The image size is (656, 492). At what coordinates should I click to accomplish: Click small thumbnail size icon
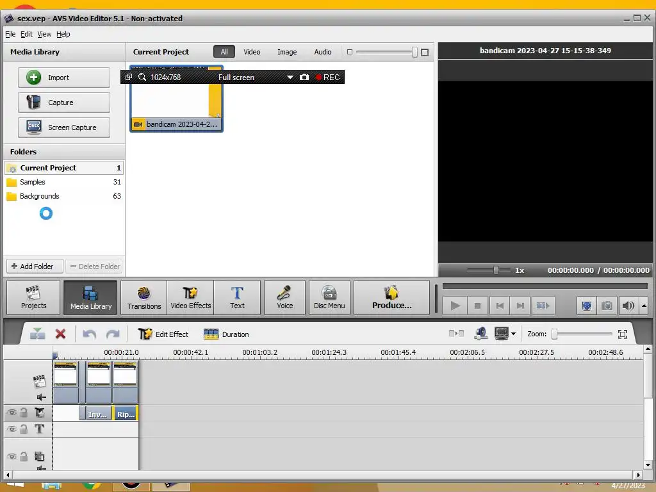(350, 52)
